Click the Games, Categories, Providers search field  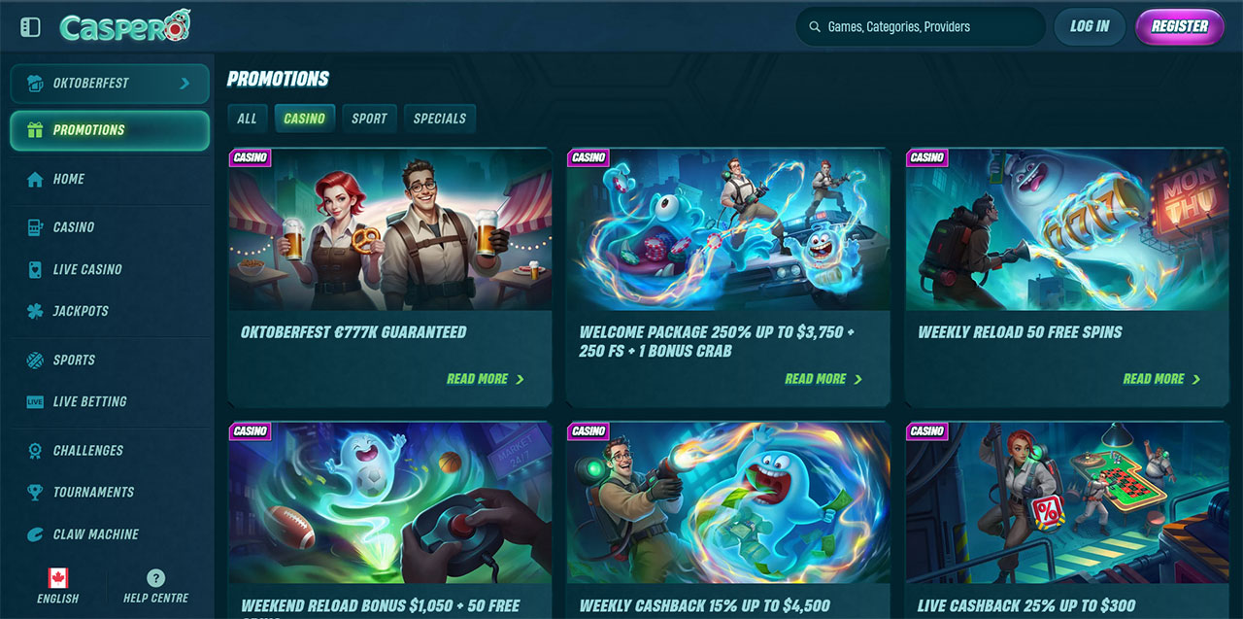920,27
